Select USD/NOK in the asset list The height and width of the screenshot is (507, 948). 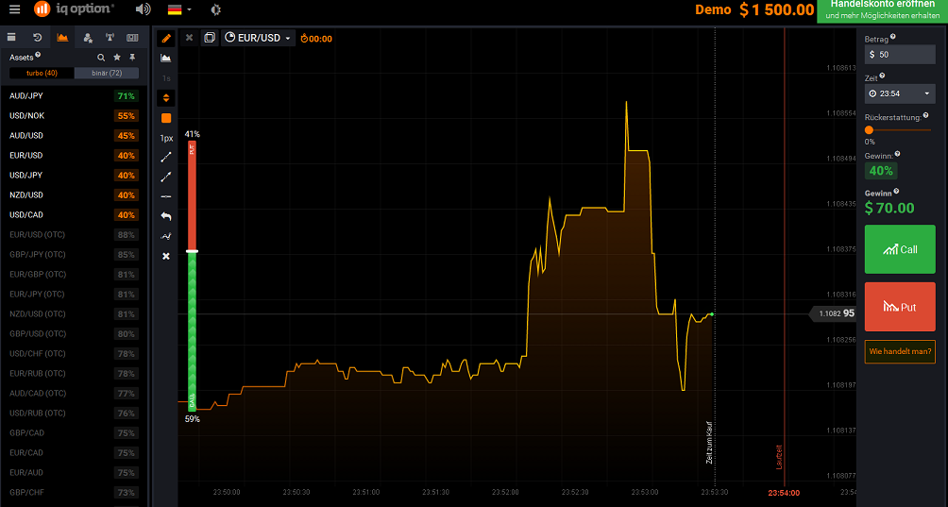click(74, 116)
